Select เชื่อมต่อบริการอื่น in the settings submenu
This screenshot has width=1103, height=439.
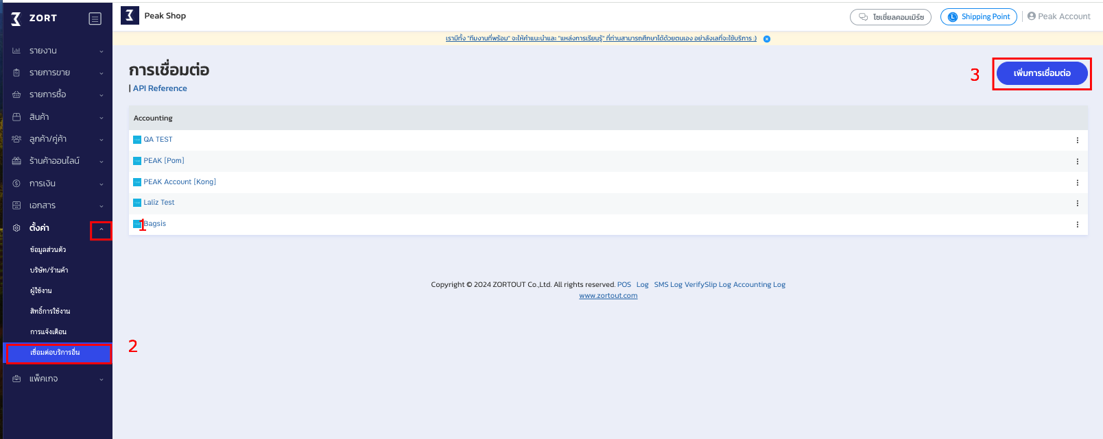point(56,353)
